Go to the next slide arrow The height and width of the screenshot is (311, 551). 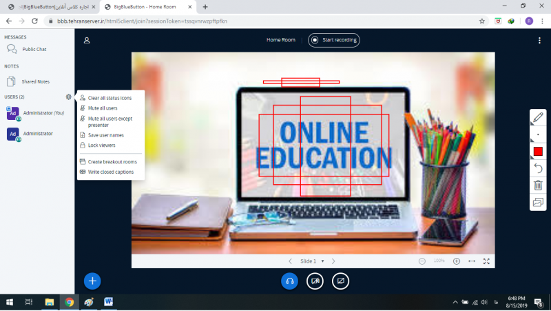[x=333, y=261]
